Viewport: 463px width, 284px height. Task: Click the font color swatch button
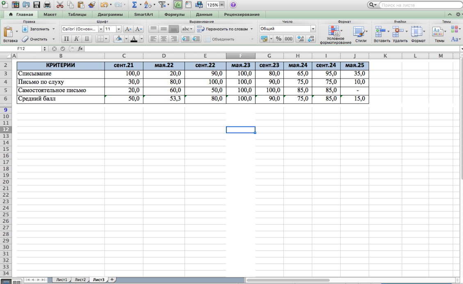point(133,39)
